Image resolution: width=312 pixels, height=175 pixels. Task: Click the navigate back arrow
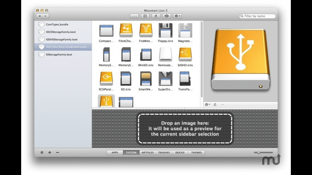point(39,16)
